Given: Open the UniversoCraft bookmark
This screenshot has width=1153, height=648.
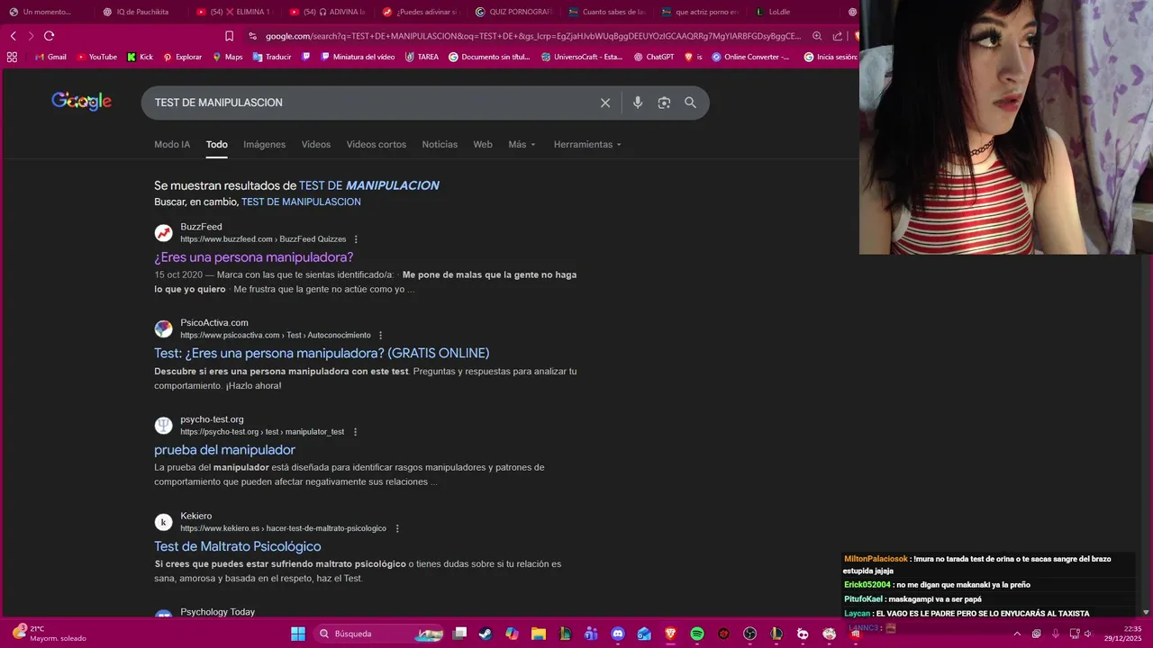Looking at the screenshot, I should tap(582, 57).
